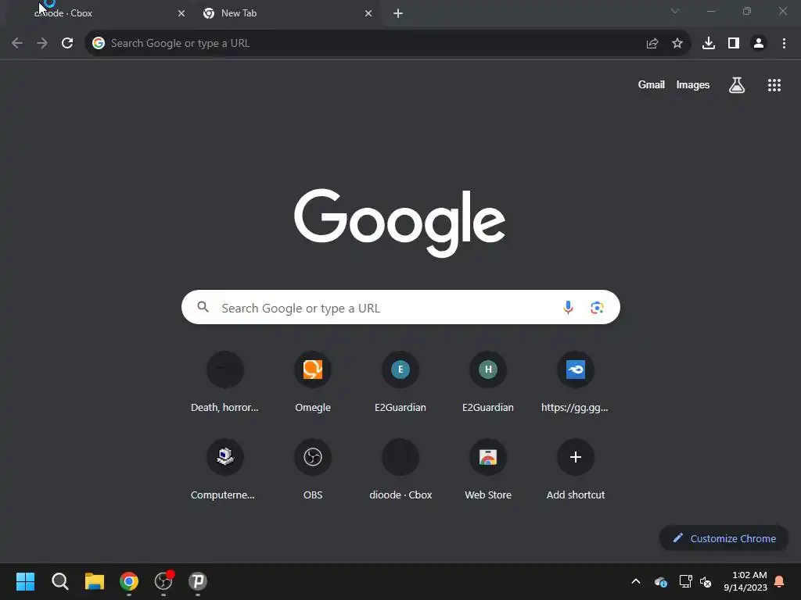The image size is (801, 600).
Task: Open the cloud sync tray icon
Action: [x=660, y=581]
